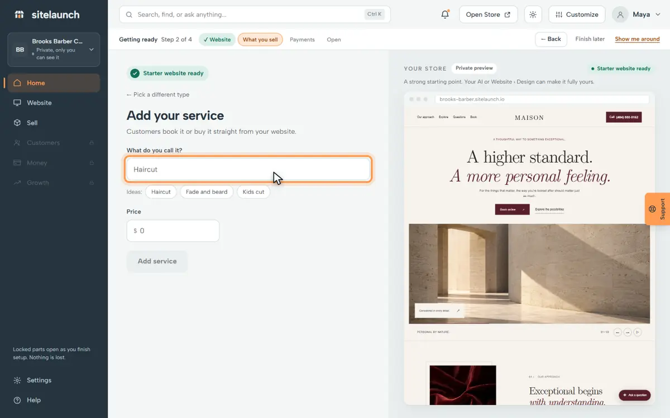Click the Customers people icon in sidebar
Image resolution: width=670 pixels, height=418 pixels.
pos(17,143)
